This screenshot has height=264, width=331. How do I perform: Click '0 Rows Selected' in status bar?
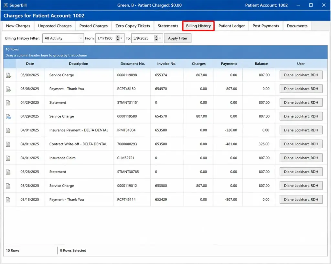[x=73, y=250]
